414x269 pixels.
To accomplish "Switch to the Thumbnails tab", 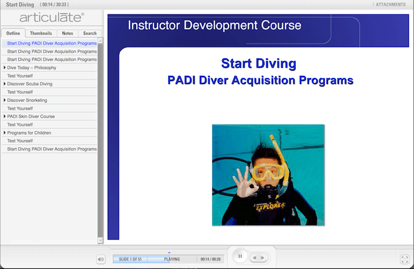I will click(41, 33).
